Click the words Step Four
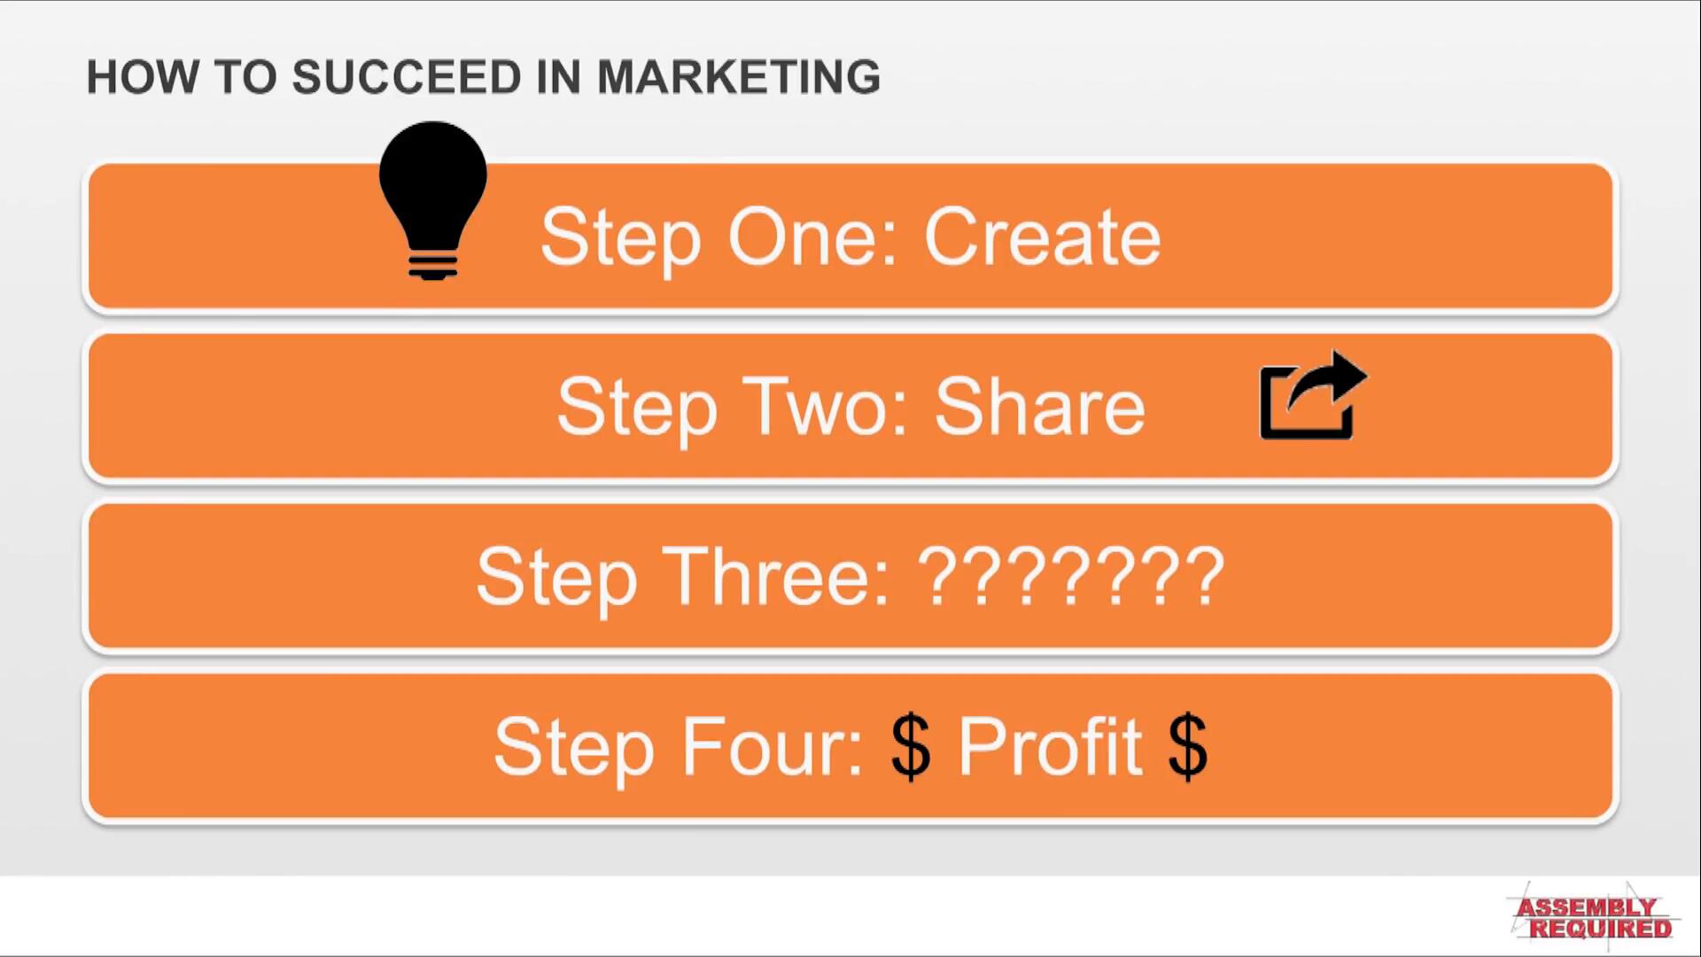The image size is (1701, 957). pyautogui.click(x=678, y=747)
